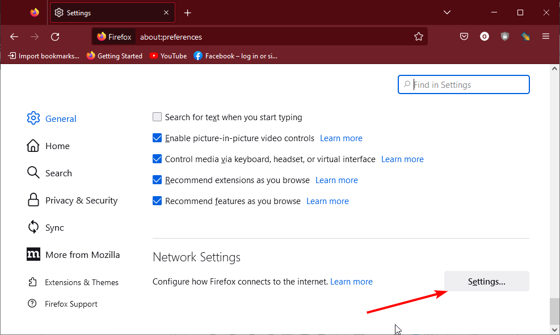Image resolution: width=560 pixels, height=335 pixels.
Task: Open the Firefox application menu
Action: (546, 37)
